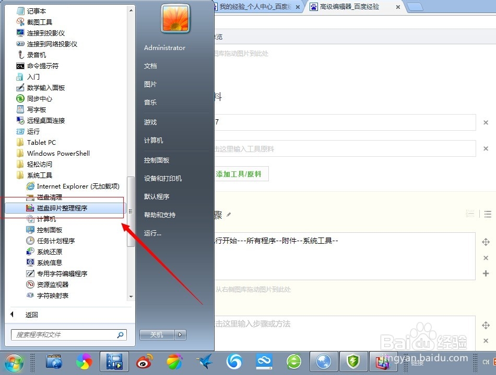The height and width of the screenshot is (375, 496).
Task: Open 磁盘清理 disk cleanup
Action: pyautogui.click(x=44, y=197)
